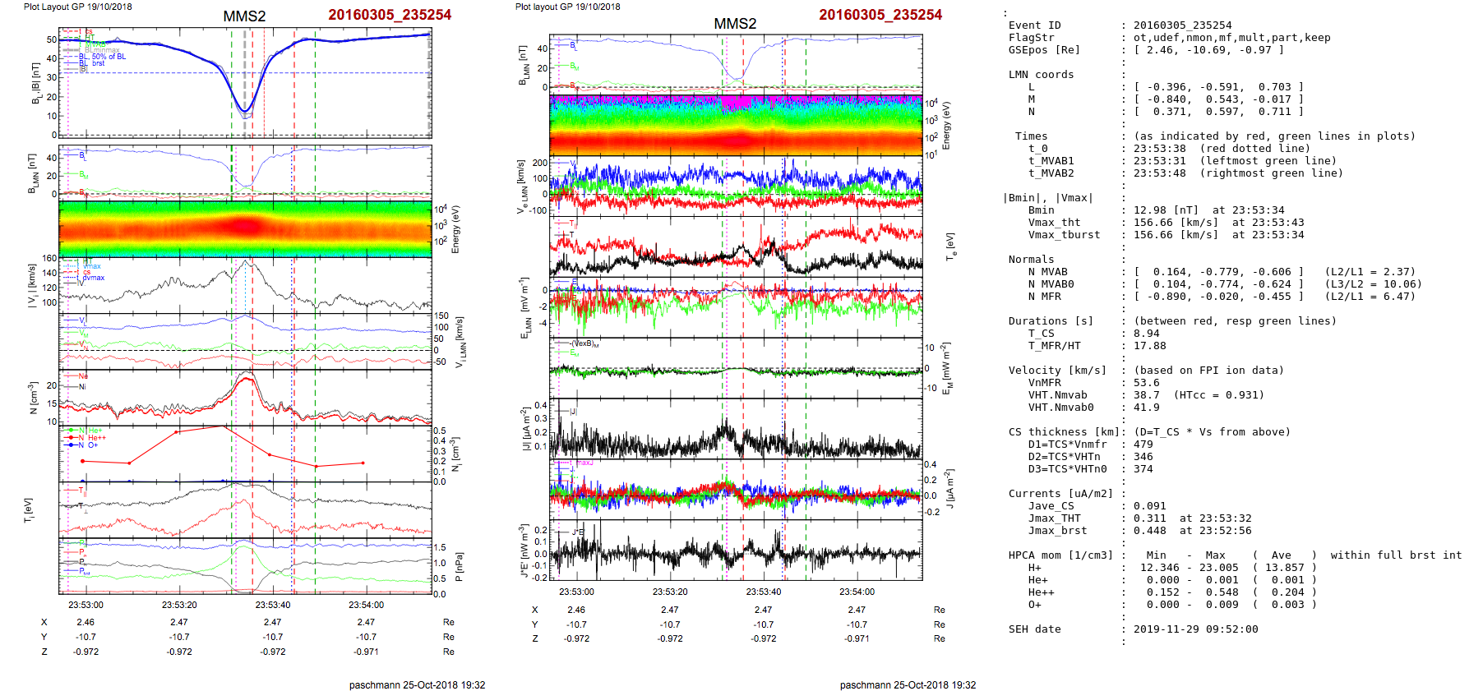The image size is (1483, 691).
Task: Click the ion energy spectrogram in the left plot
Action: (244, 228)
